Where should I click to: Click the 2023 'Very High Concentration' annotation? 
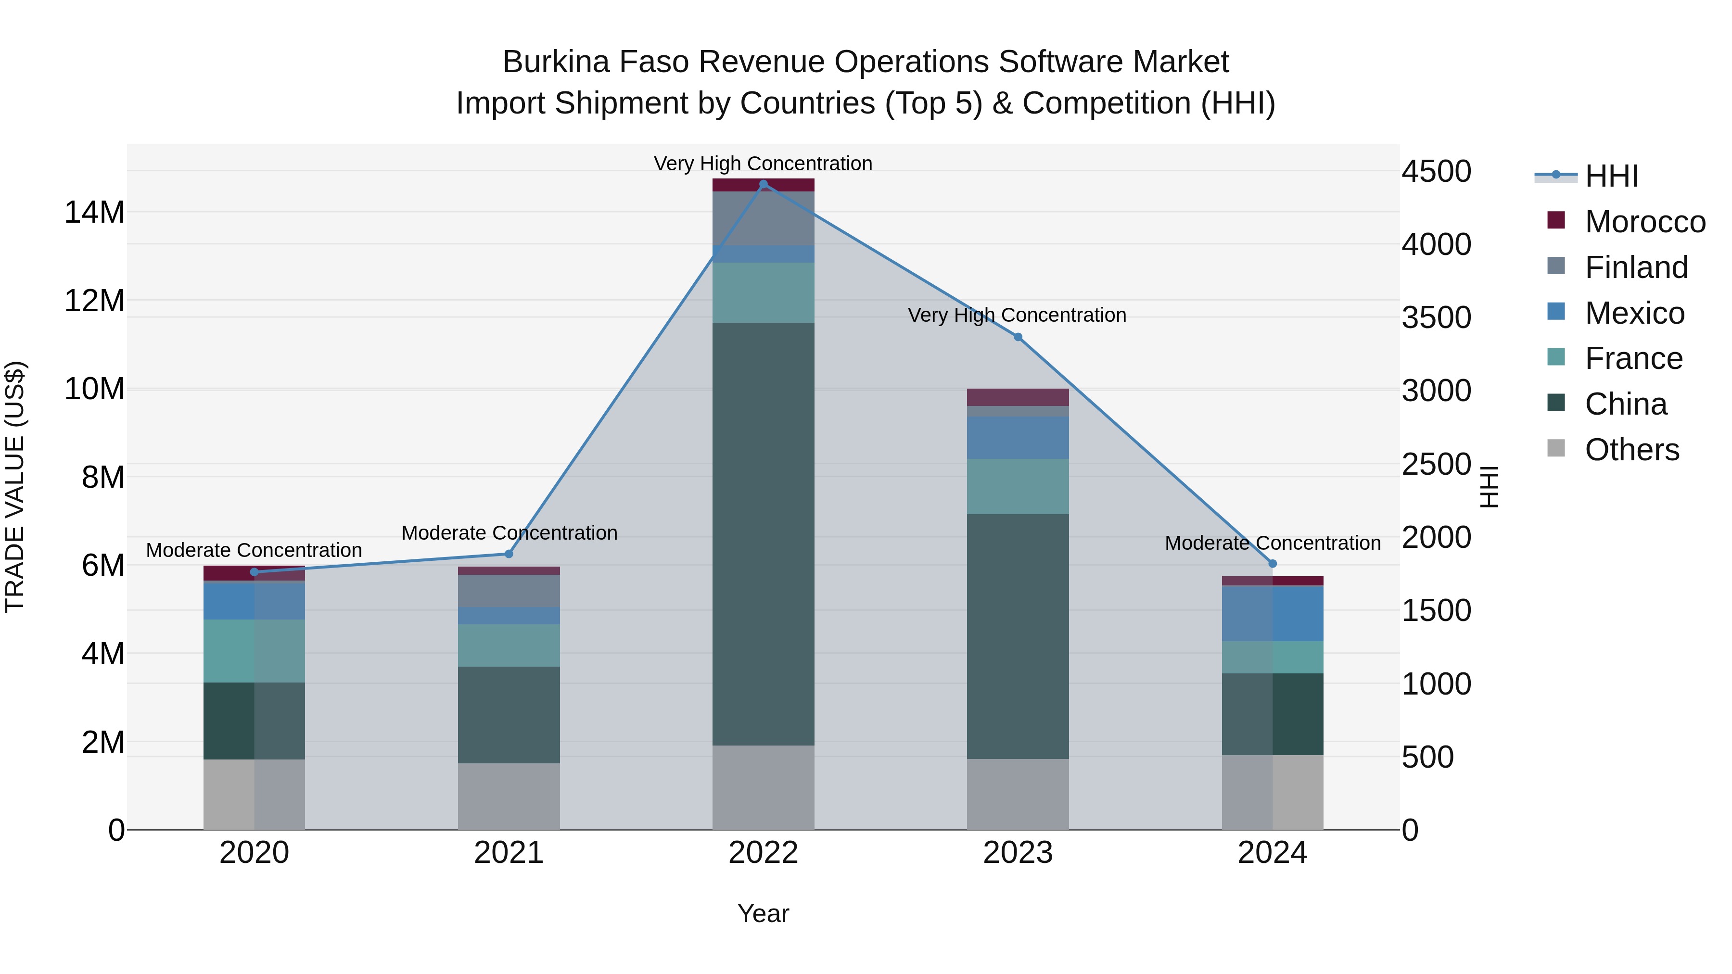(1017, 315)
